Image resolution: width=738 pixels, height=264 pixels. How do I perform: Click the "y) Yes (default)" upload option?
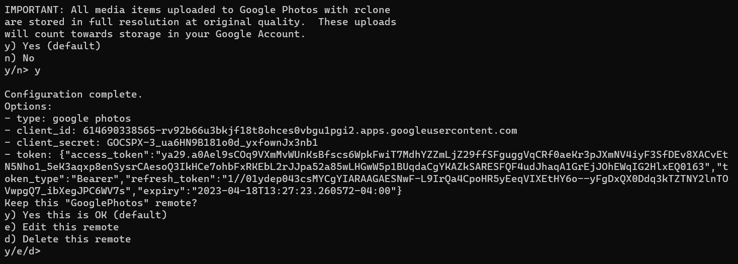click(52, 46)
